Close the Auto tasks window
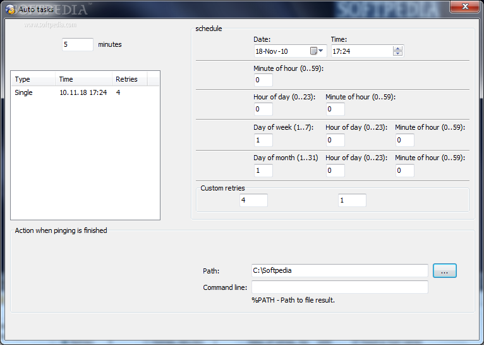This screenshot has height=345, width=484. pyautogui.click(x=465, y=6)
